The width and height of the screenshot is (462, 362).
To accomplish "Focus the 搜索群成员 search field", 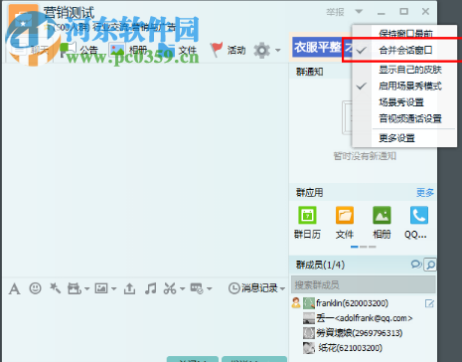I will 364,284.
